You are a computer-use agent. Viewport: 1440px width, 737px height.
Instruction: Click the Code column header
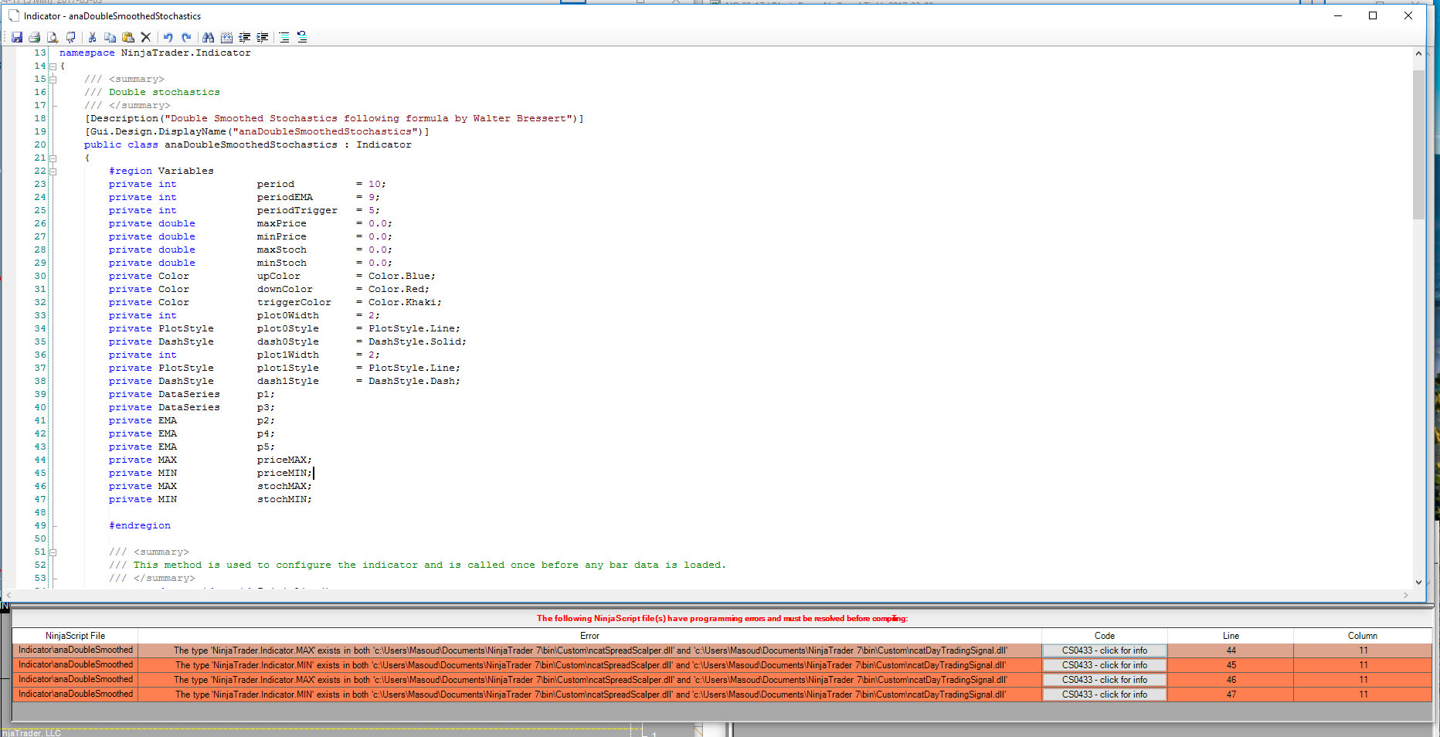coord(1104,636)
